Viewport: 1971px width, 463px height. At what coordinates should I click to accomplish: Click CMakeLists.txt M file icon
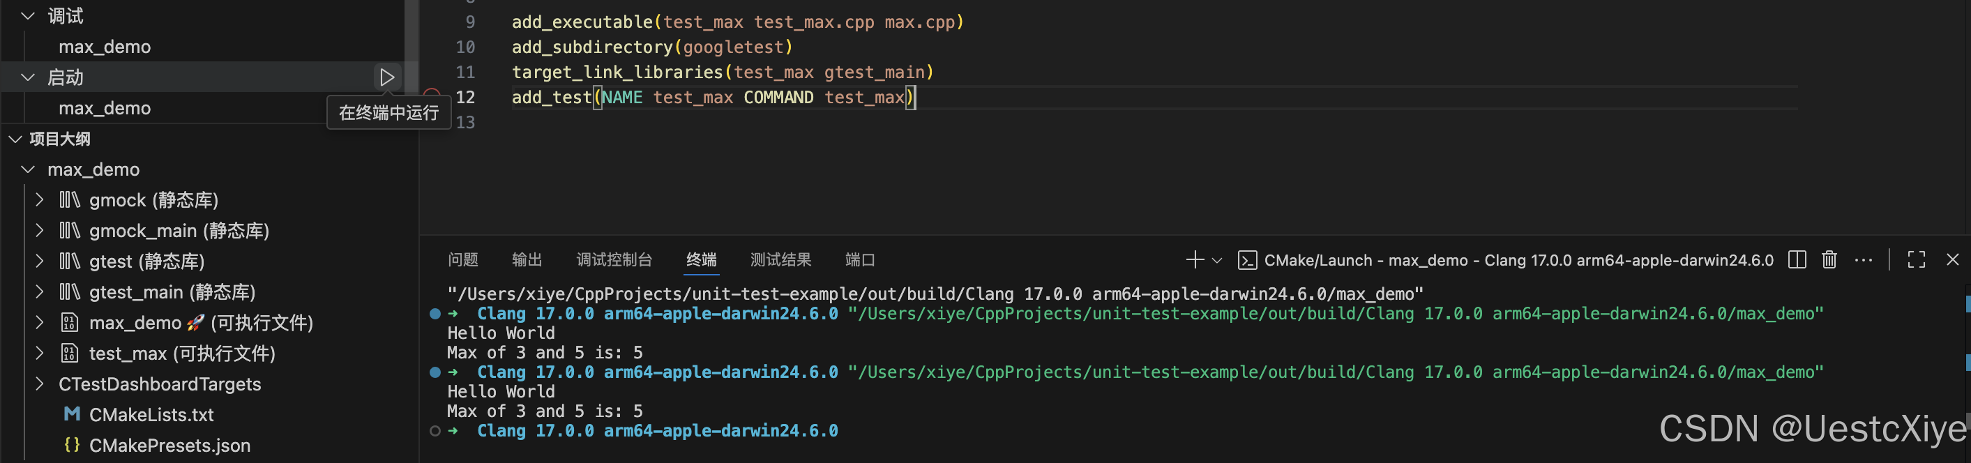[72, 414]
